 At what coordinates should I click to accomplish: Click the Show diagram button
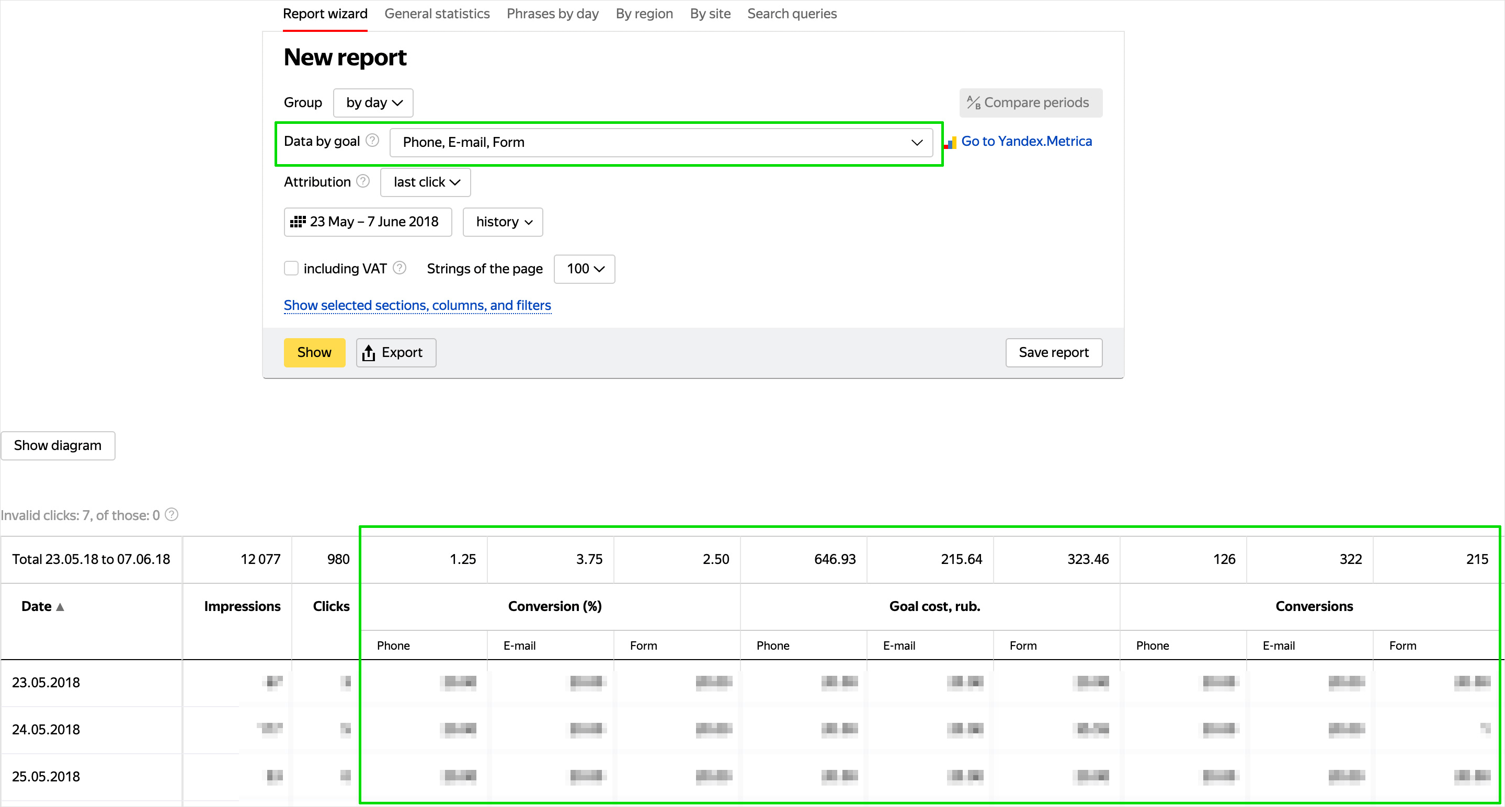tap(58, 445)
